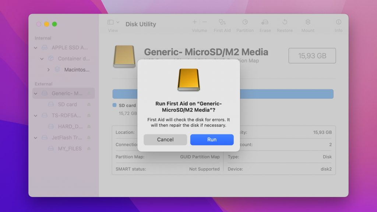The width and height of the screenshot is (377, 212).
Task: Select HARD_D volume in the sidebar
Action: pos(70,126)
